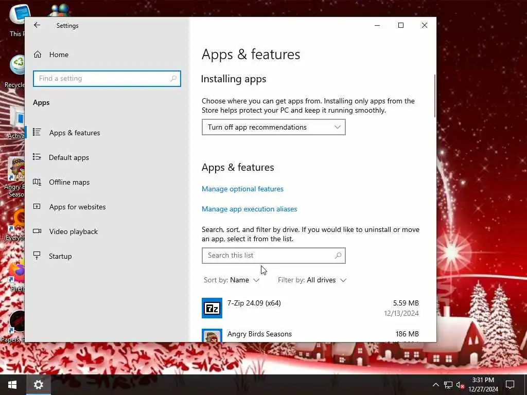This screenshot has height=395, width=527.
Task: Select This PC desktop icon
Action: (x=17, y=20)
